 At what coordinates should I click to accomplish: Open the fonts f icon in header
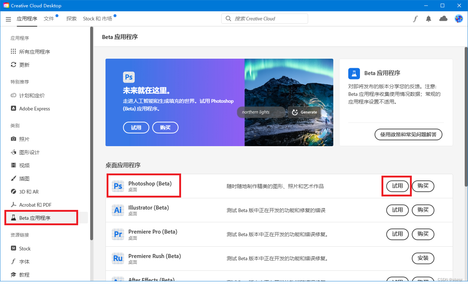[415, 19]
